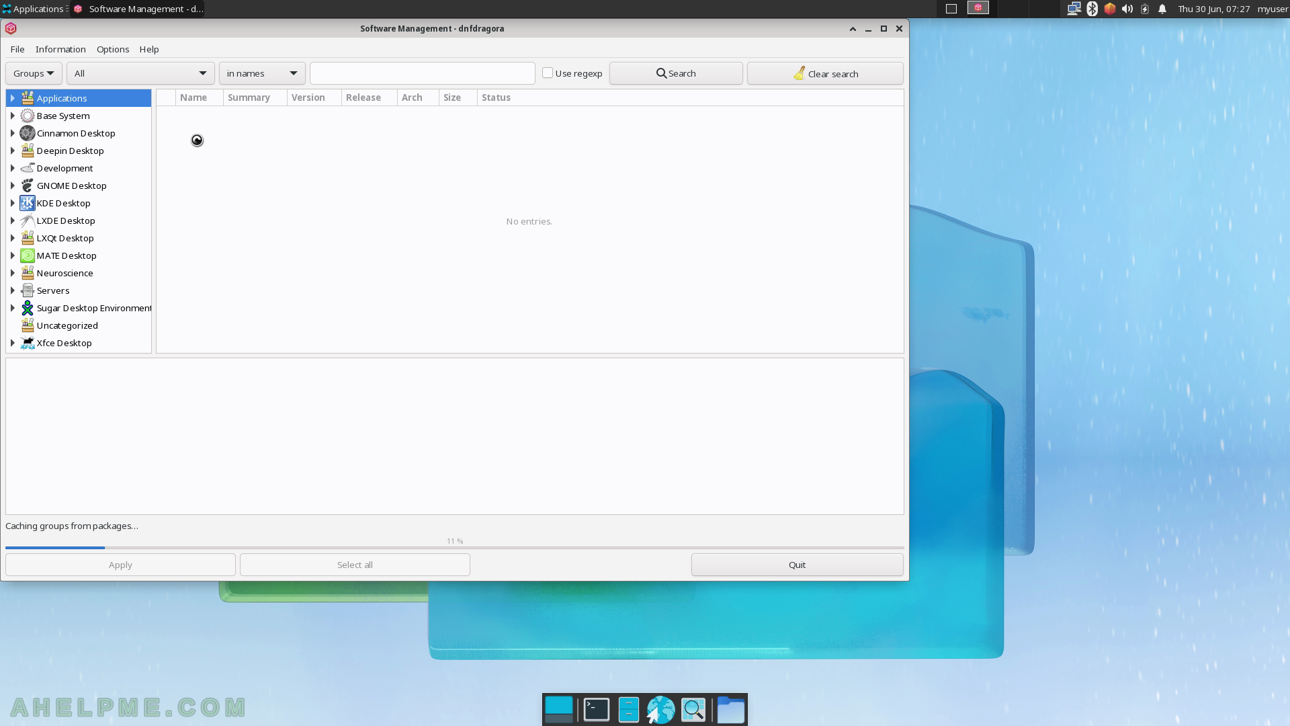
Task: Click the Base System group icon
Action: click(28, 116)
